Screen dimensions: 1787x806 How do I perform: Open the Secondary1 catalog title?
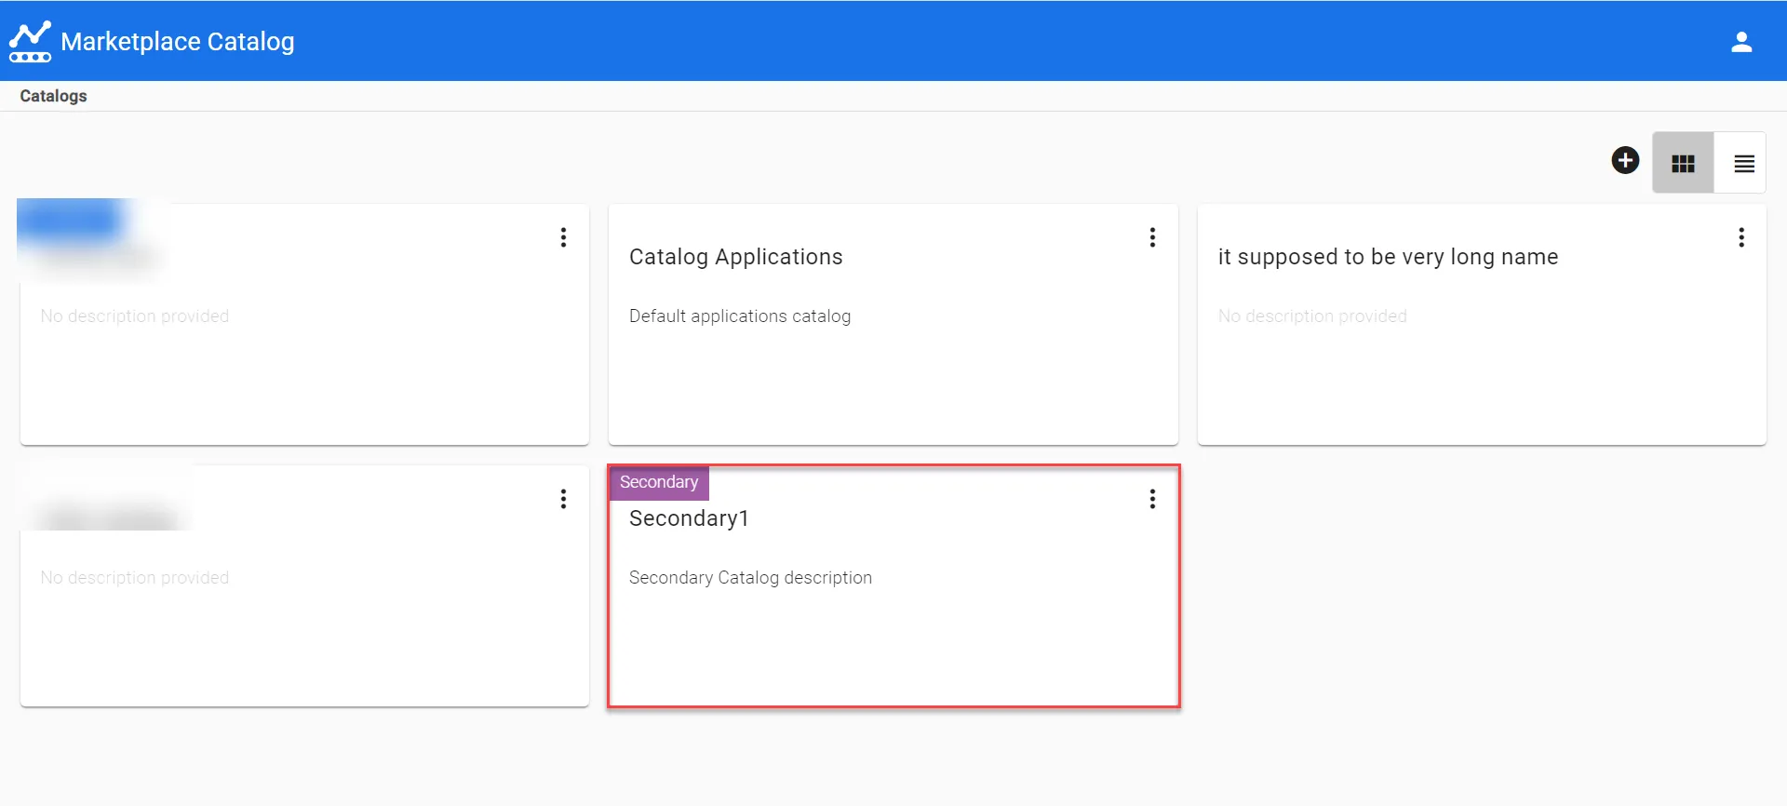point(689,518)
